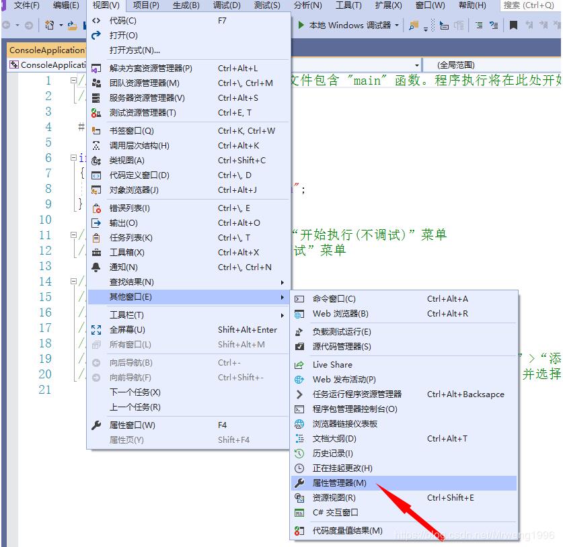Choose 上一个任务(R) menu entry
Screen dimensions: 563x547
pos(188,407)
